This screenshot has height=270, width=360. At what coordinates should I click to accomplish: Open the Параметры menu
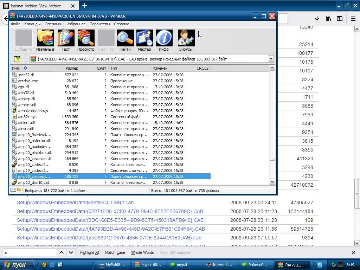99,24
